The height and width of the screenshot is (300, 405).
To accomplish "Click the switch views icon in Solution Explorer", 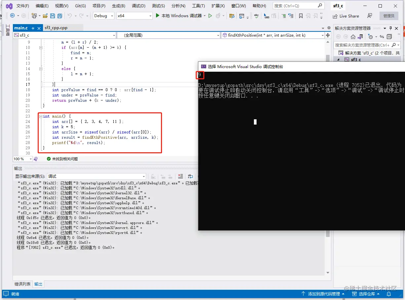I will pos(361,37).
